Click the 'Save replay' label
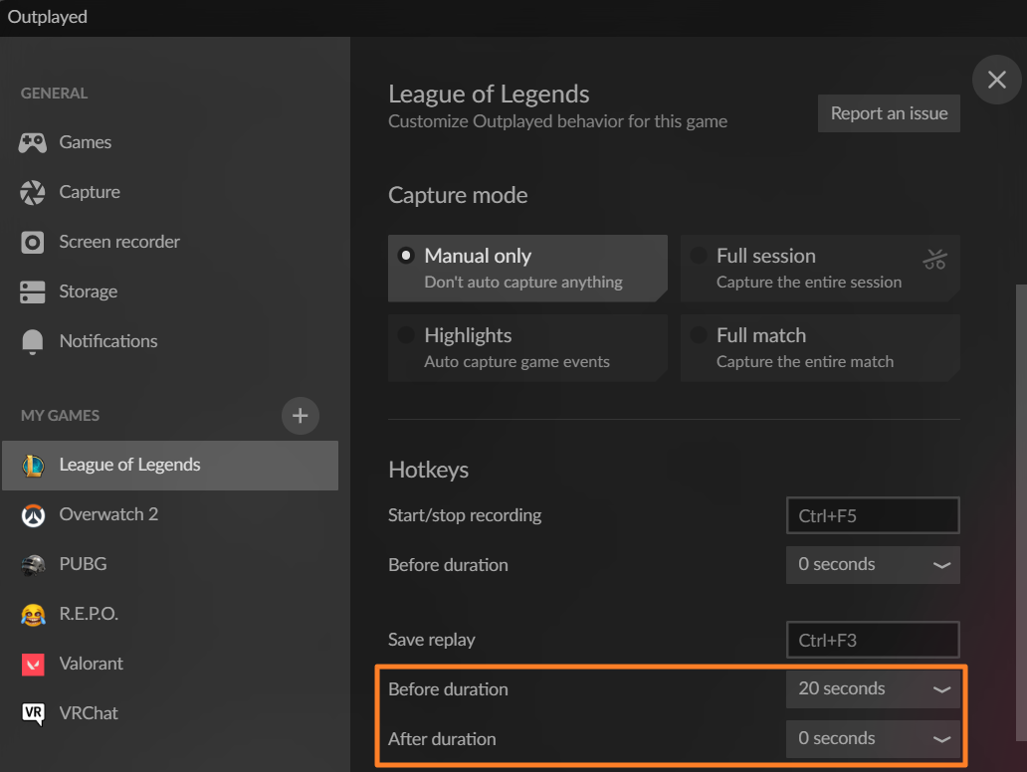 (432, 640)
